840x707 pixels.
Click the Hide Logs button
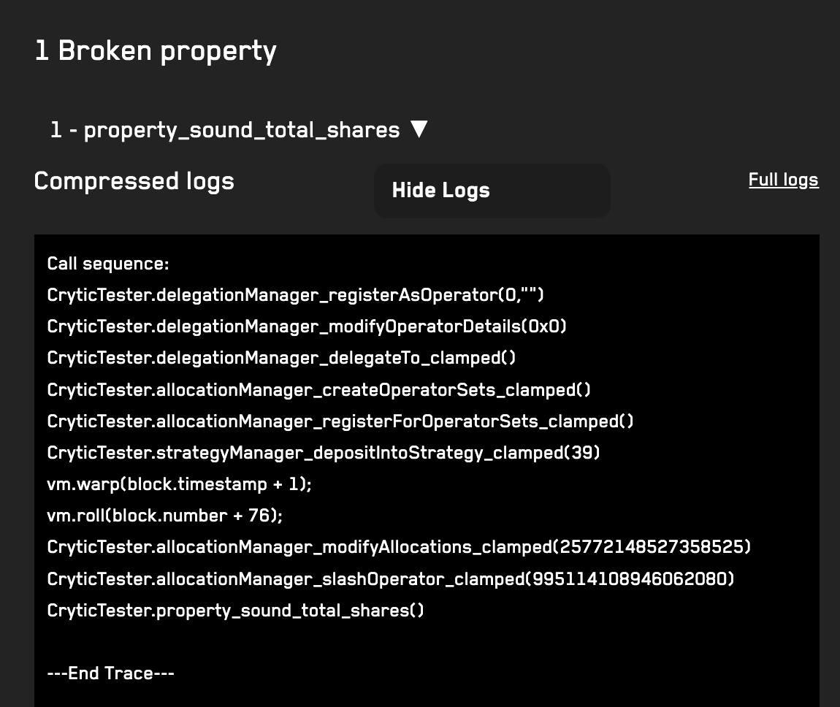[x=492, y=191]
